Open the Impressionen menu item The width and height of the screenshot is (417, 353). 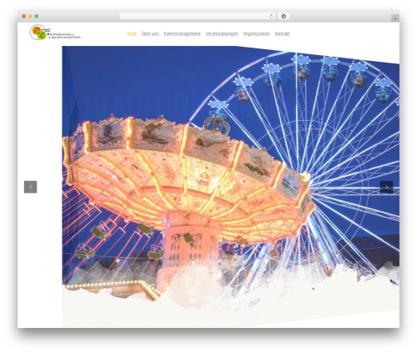(x=256, y=34)
